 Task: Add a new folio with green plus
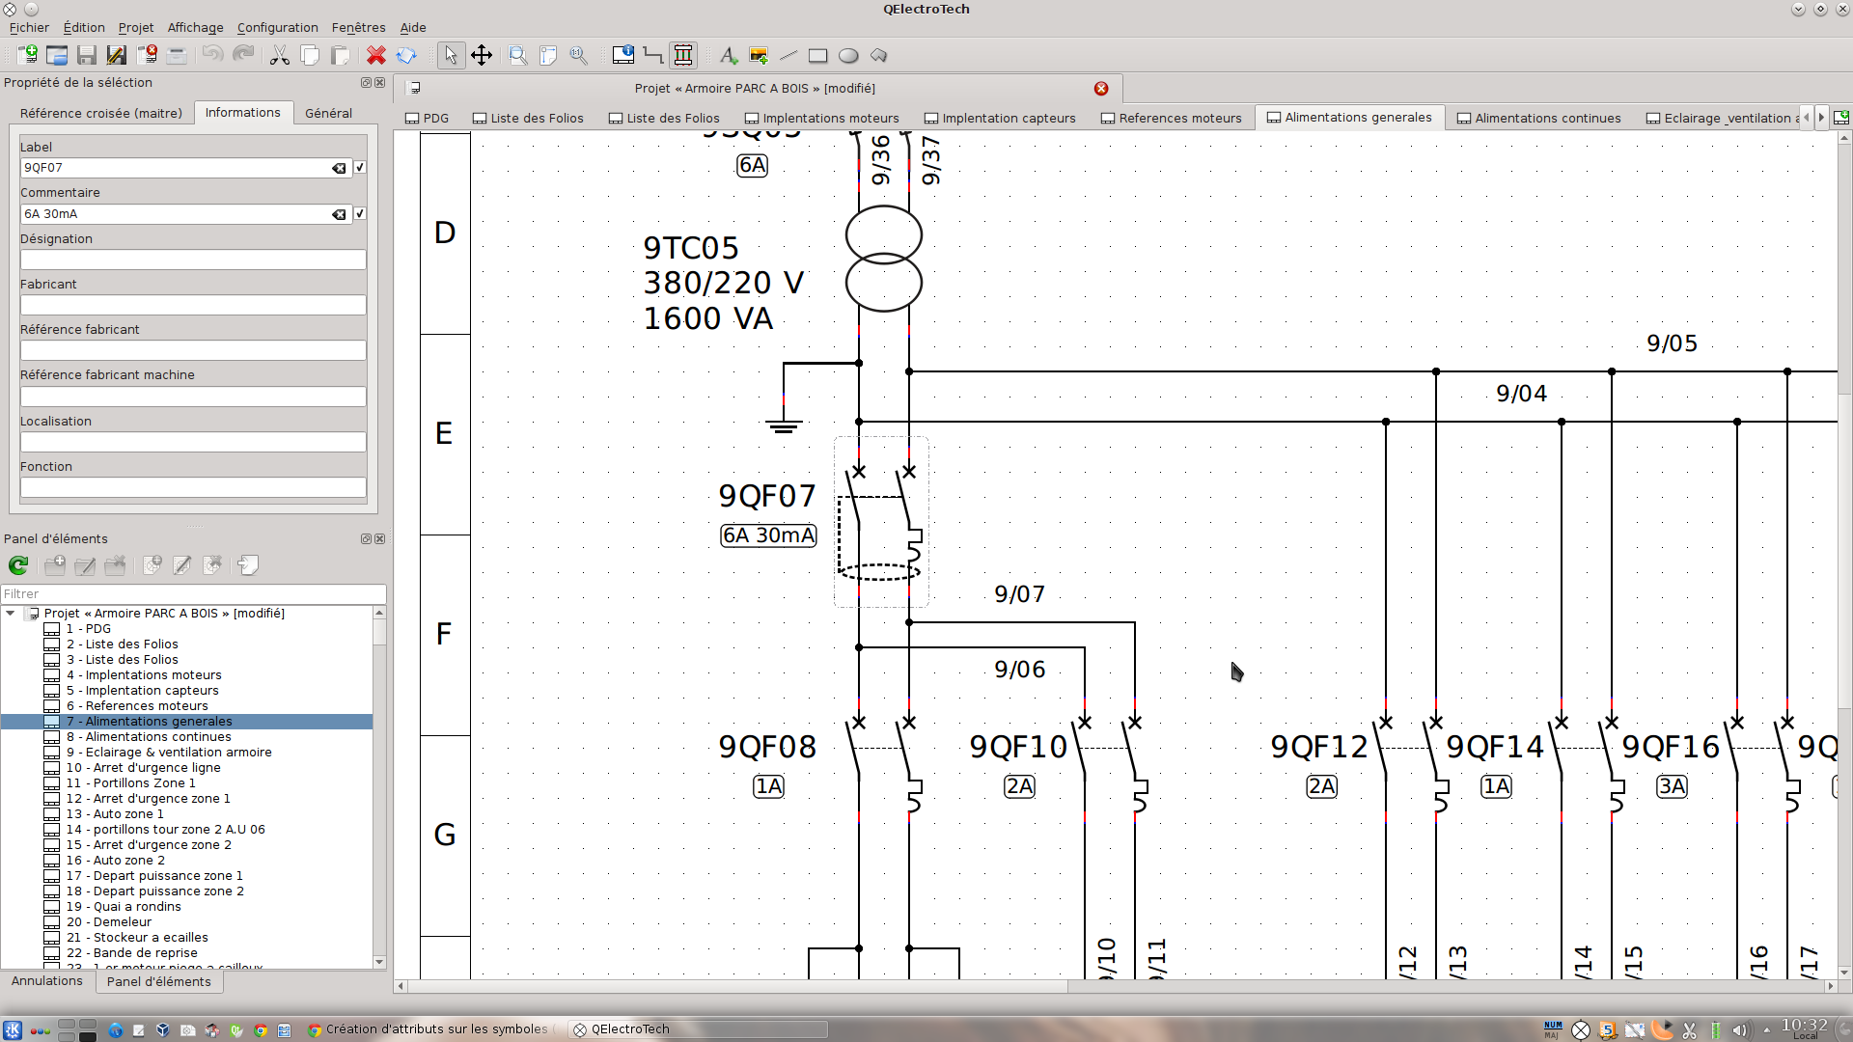pyautogui.click(x=1841, y=118)
